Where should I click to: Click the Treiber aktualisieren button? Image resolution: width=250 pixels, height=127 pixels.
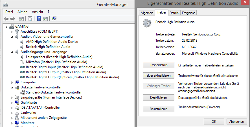[x=159, y=76]
